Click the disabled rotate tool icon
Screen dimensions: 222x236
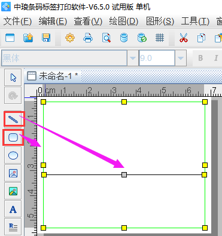(x=13, y=96)
